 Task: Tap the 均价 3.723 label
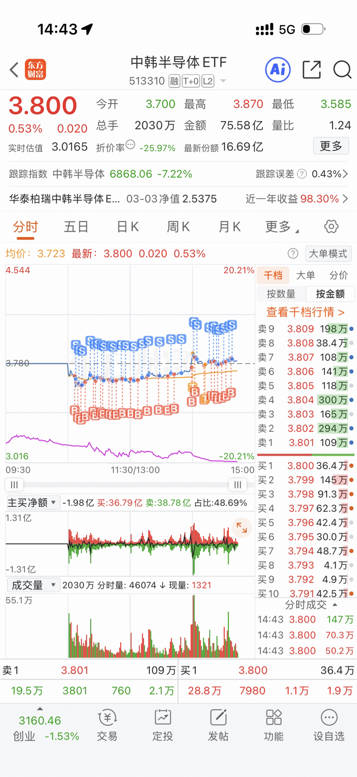pyautogui.click(x=35, y=254)
